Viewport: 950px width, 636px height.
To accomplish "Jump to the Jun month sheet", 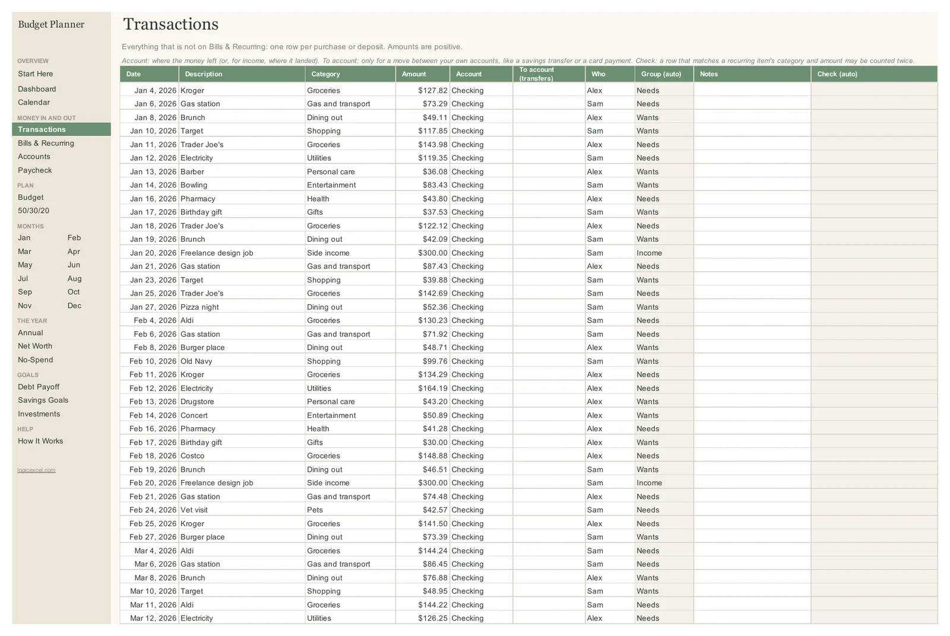I will [x=74, y=265].
